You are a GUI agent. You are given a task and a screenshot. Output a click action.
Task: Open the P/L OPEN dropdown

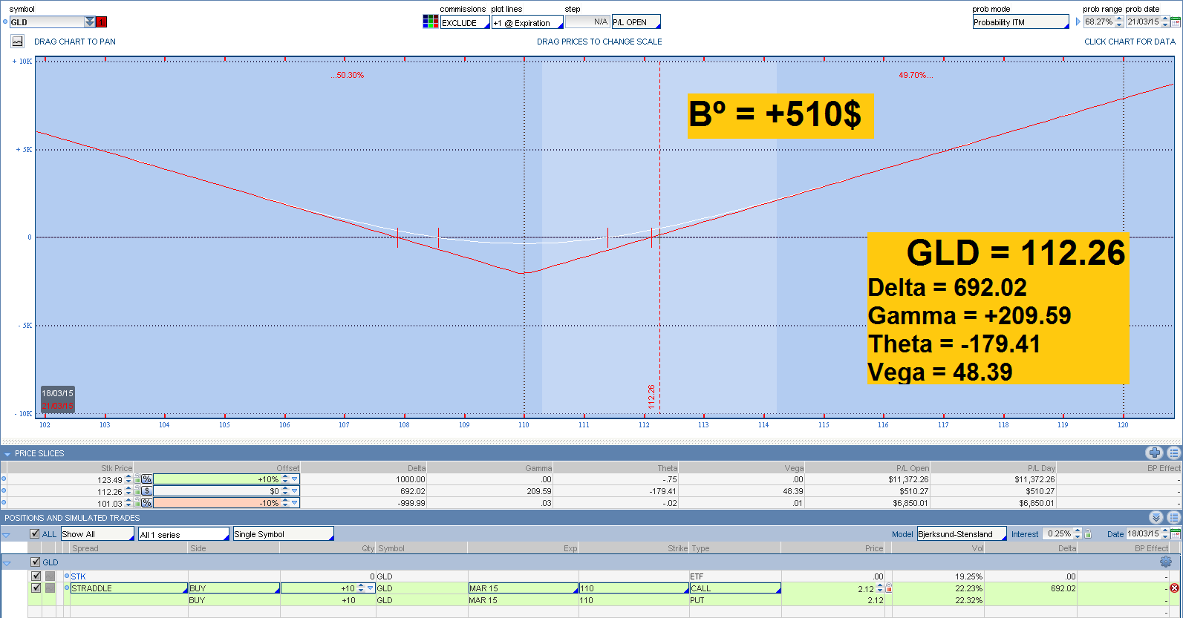pos(636,22)
